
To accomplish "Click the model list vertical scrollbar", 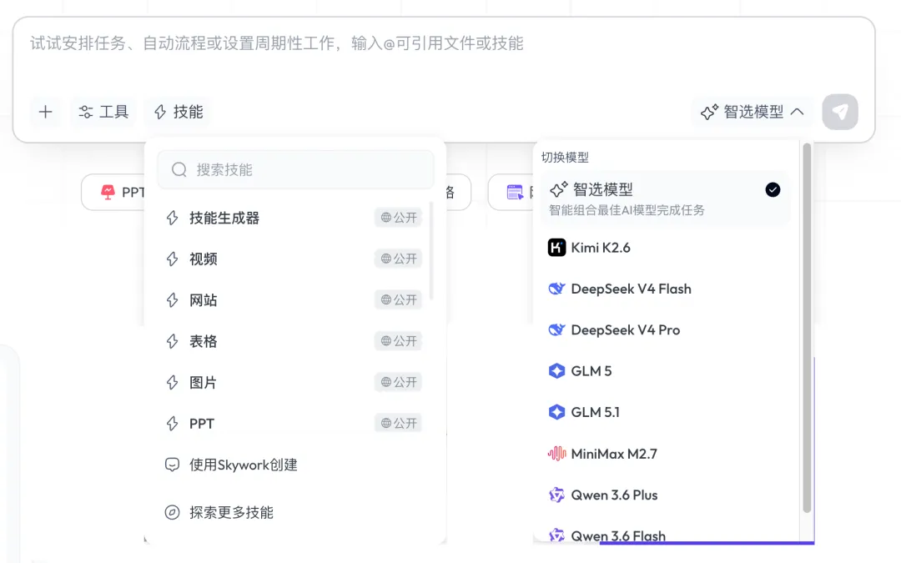I will point(807,328).
